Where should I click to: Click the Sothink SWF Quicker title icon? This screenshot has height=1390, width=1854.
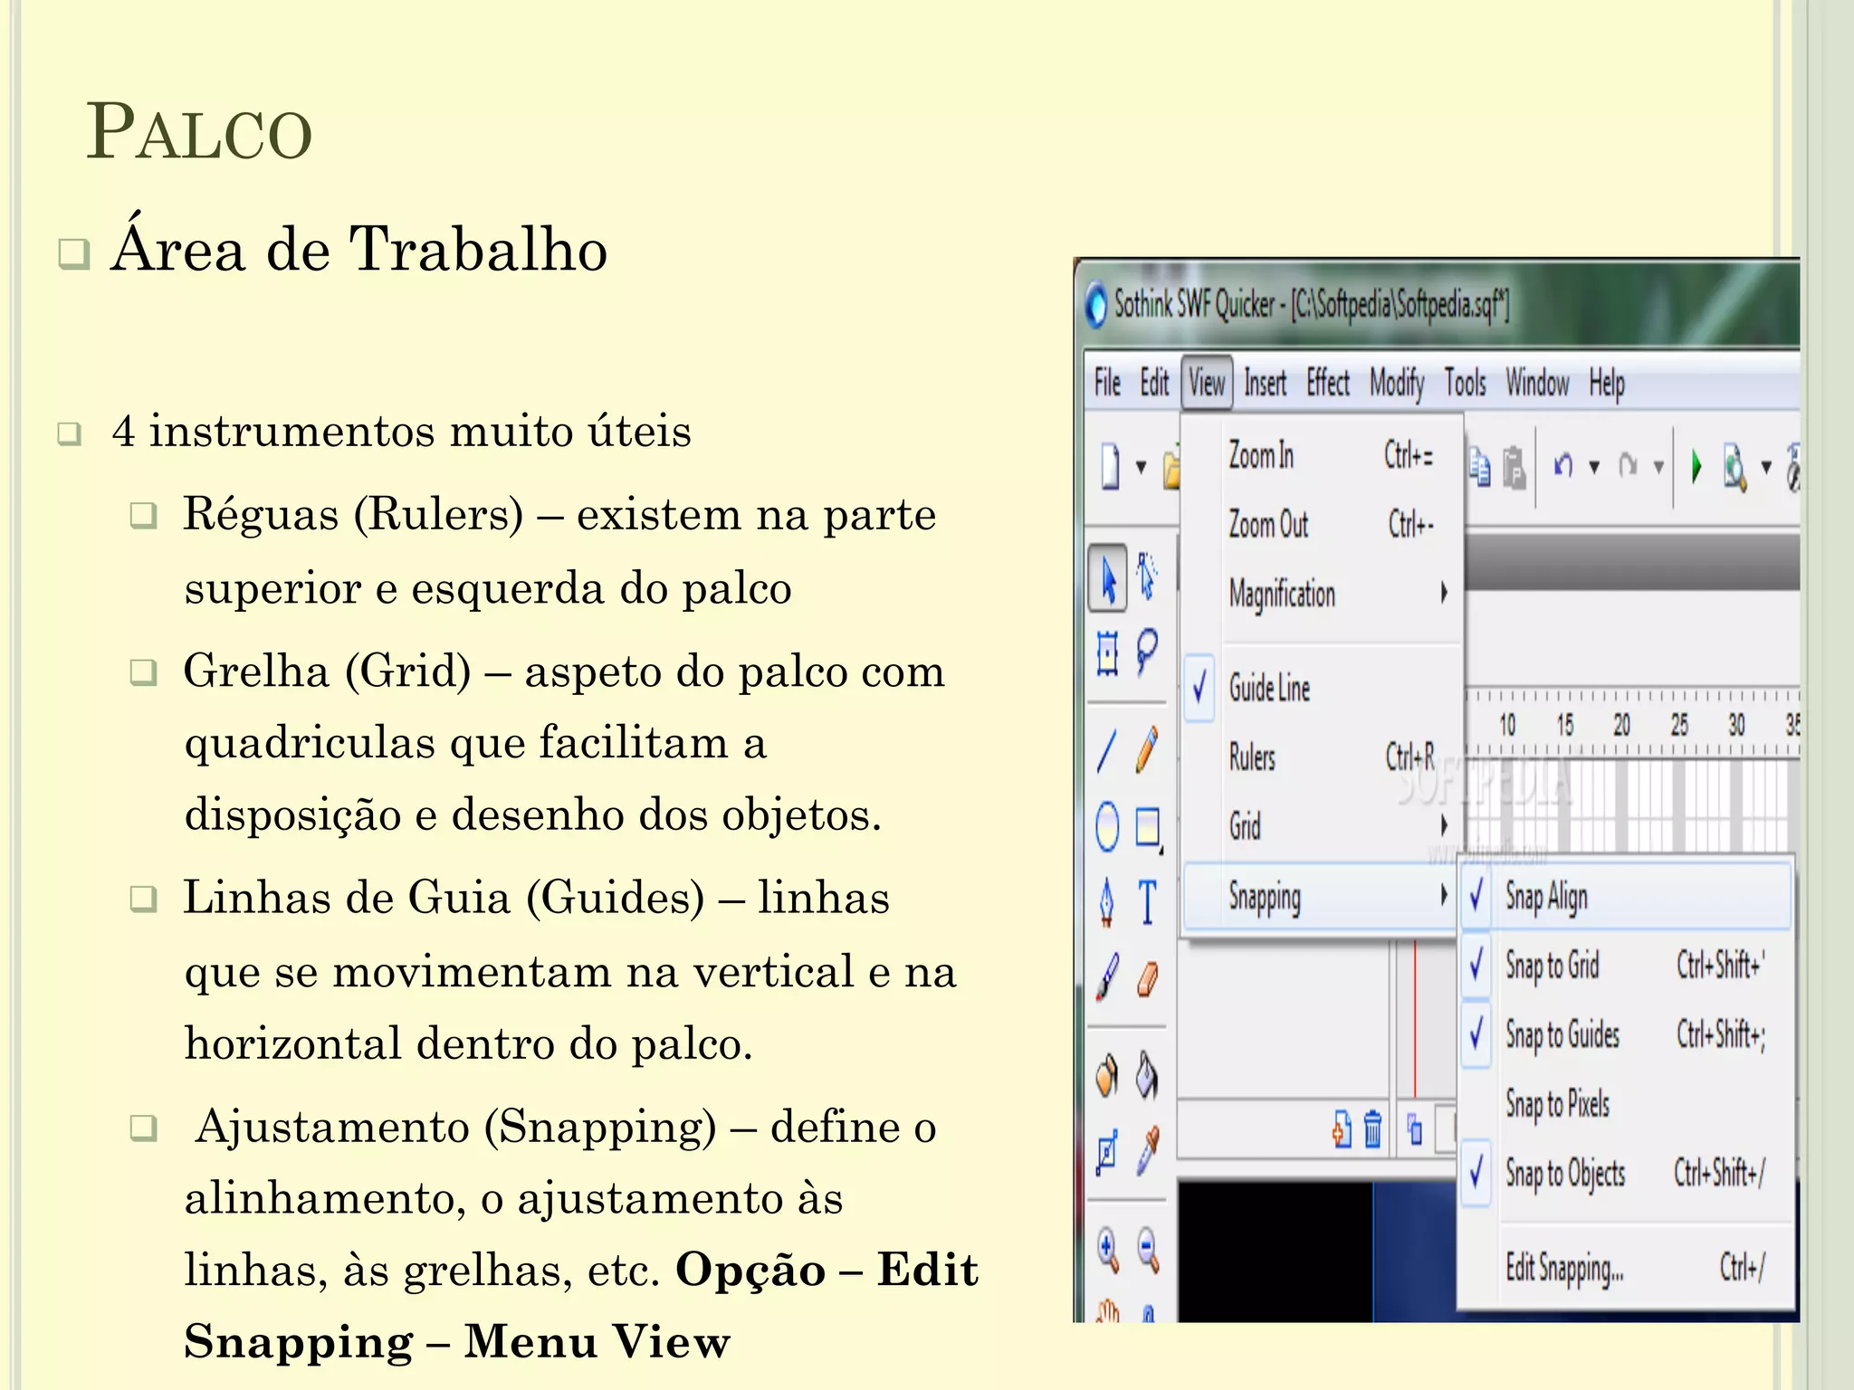click(x=1096, y=305)
